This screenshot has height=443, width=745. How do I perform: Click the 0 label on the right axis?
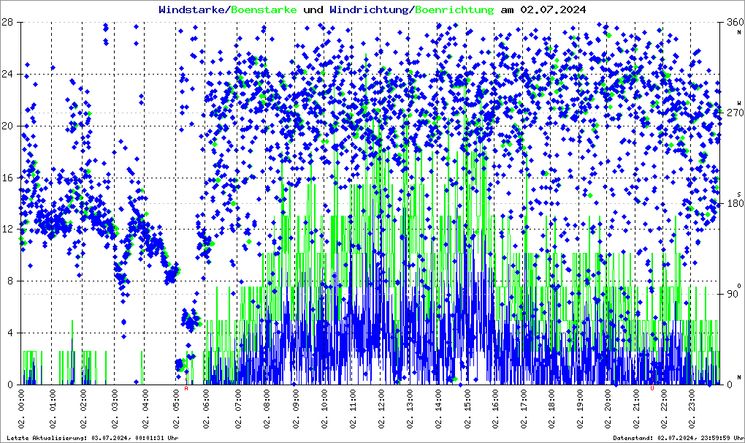click(730, 385)
